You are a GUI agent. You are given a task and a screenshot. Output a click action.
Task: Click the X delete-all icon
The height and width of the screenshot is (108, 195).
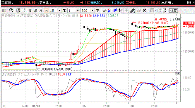pyautogui.click(x=144, y=11)
